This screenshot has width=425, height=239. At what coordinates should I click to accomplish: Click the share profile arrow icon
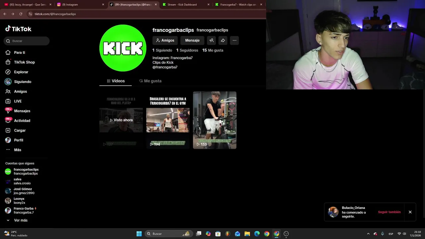[x=223, y=40]
